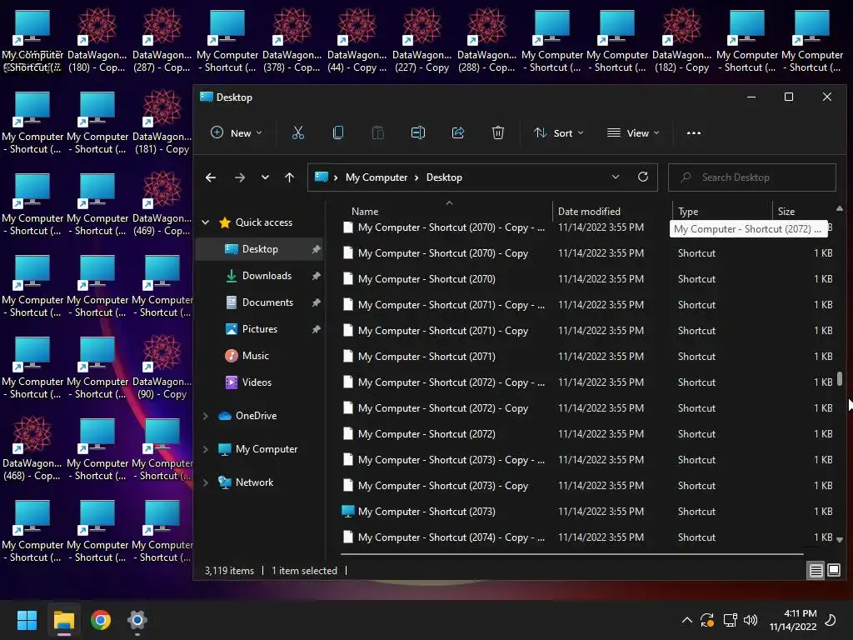This screenshot has height=640, width=853.
Task: Click My Computer in the address breadcrumb
Action: pos(377,177)
